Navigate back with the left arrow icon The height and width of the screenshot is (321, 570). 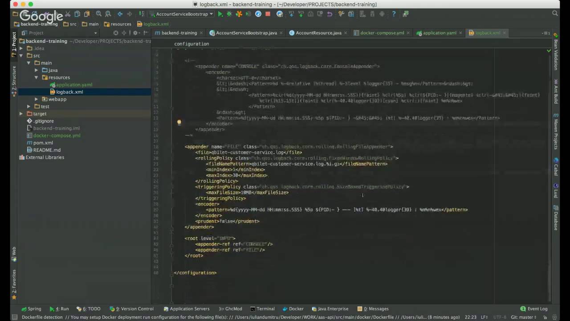pos(120,14)
